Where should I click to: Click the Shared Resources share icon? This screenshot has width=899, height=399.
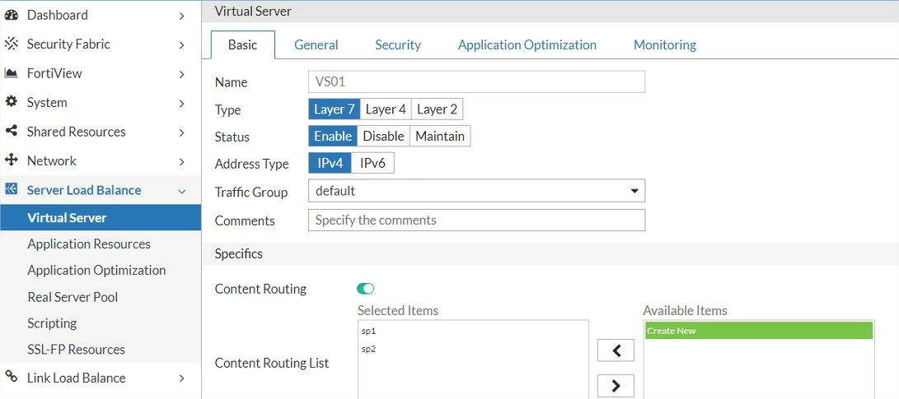pos(11,131)
